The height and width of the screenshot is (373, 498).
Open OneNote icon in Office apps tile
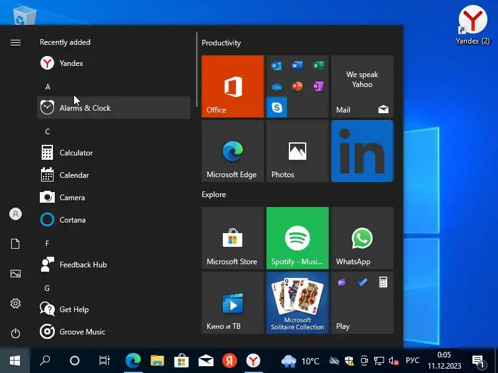coord(318,86)
